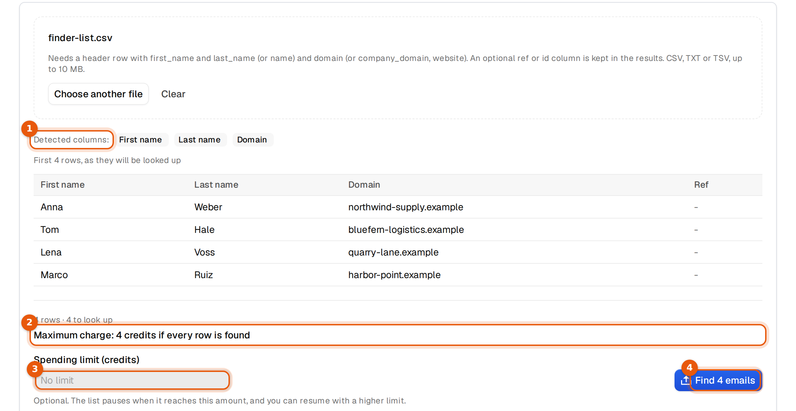This screenshot has width=796, height=411.
Task: Select the Anna cell
Action: tap(52, 207)
